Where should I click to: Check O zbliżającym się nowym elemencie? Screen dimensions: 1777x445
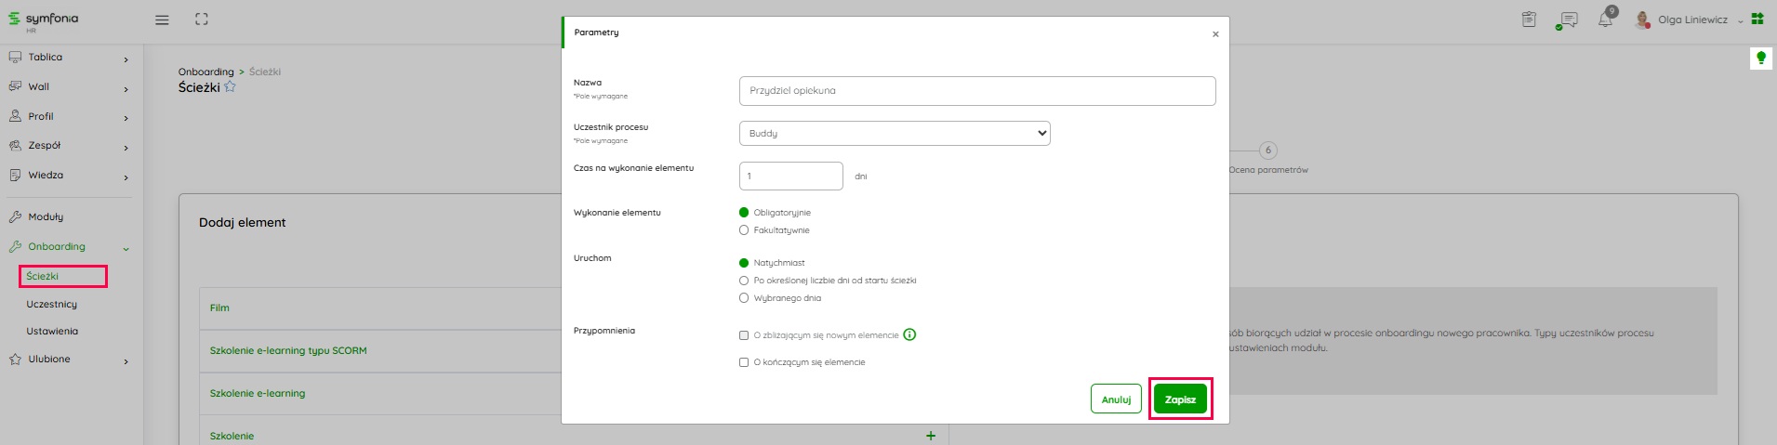[x=744, y=335]
